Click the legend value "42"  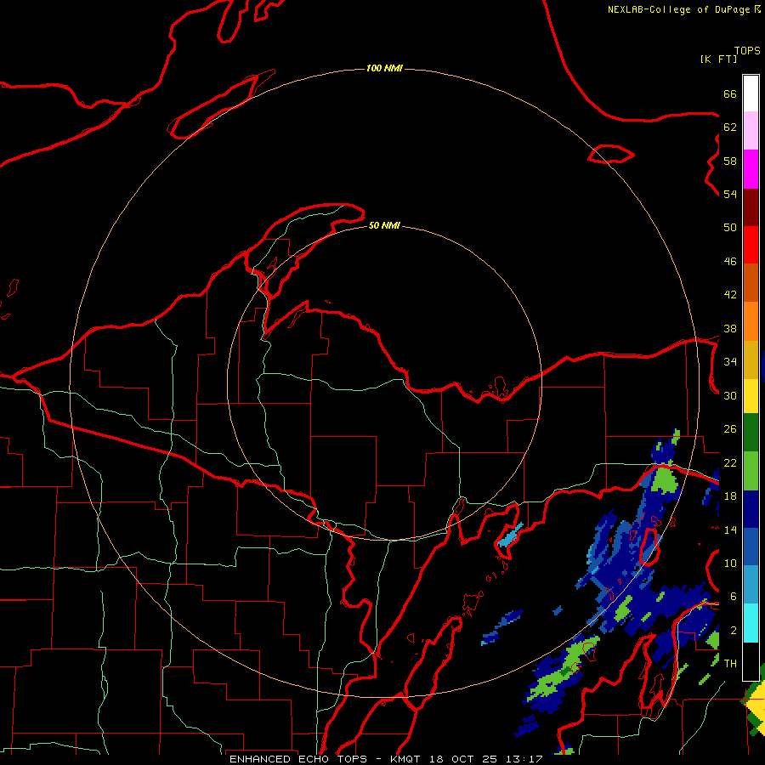coord(730,295)
